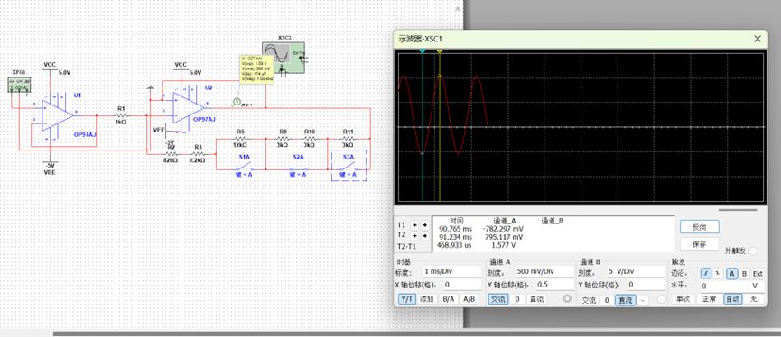Set Channel B coupling to 交流 AC
Viewport: 781px width, 337px height.
pos(590,300)
